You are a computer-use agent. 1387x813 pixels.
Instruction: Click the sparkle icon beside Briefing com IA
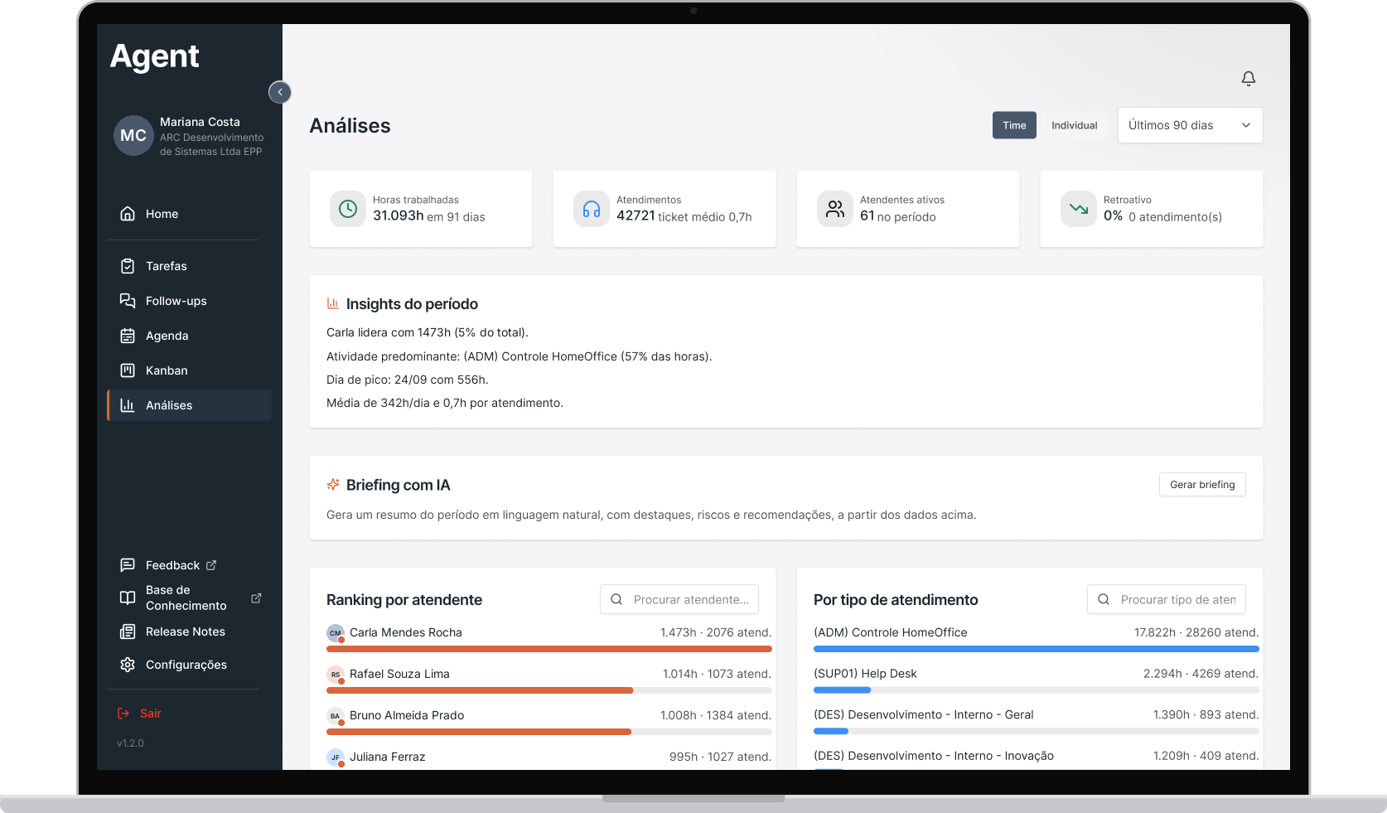333,485
